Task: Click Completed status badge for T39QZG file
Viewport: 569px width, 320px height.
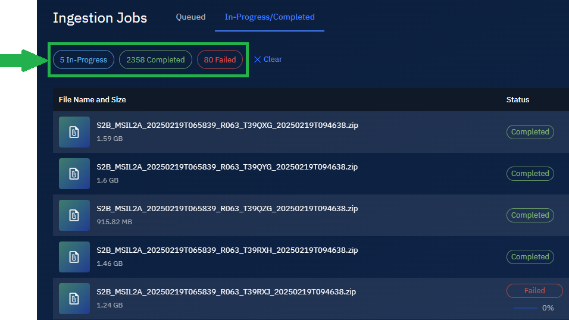Action: pos(530,215)
